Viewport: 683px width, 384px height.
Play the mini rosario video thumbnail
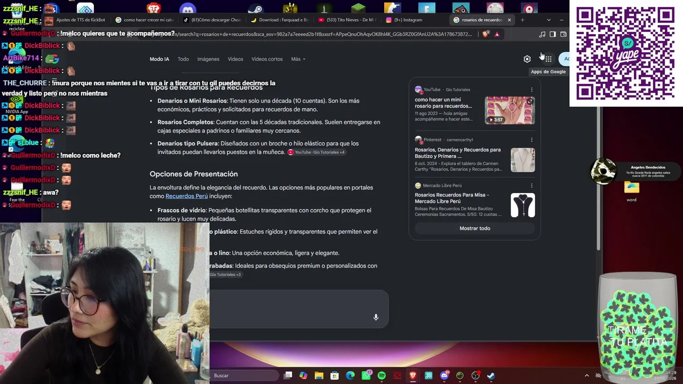click(x=510, y=110)
